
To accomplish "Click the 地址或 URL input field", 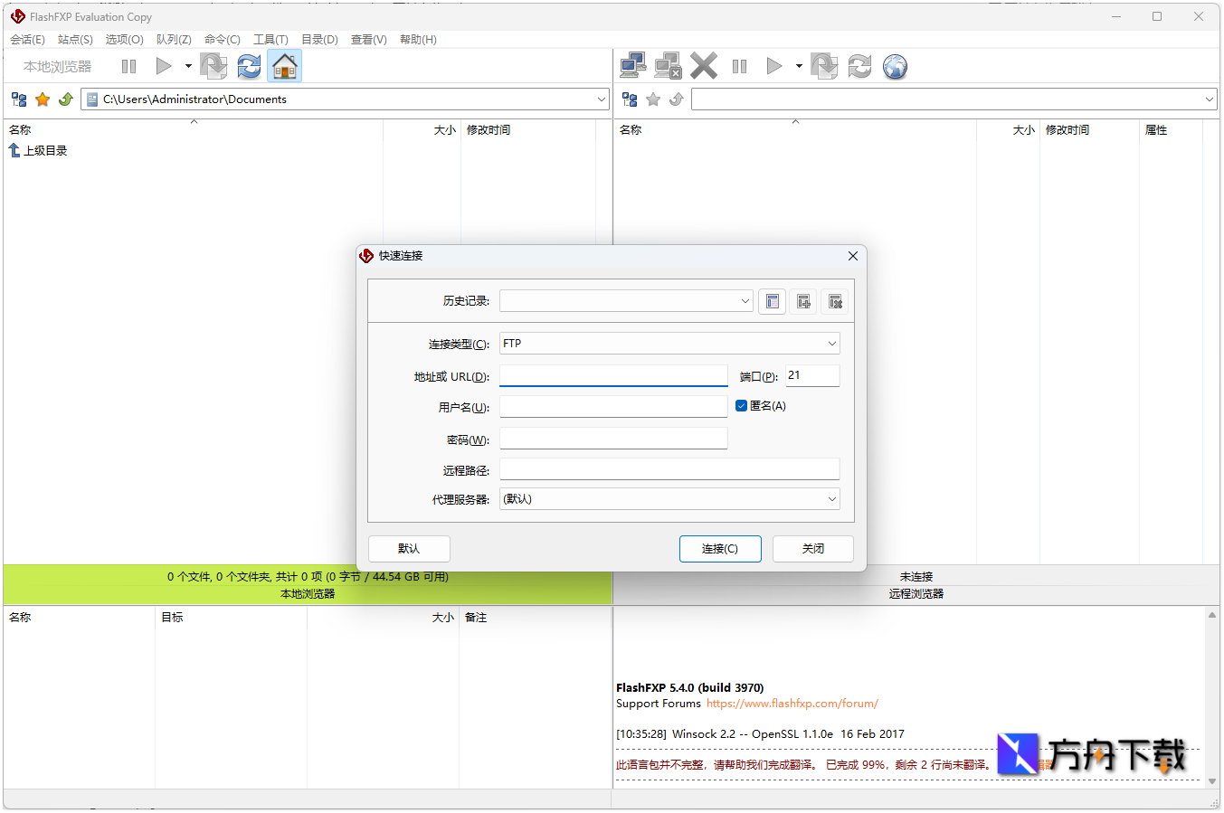I will click(613, 375).
